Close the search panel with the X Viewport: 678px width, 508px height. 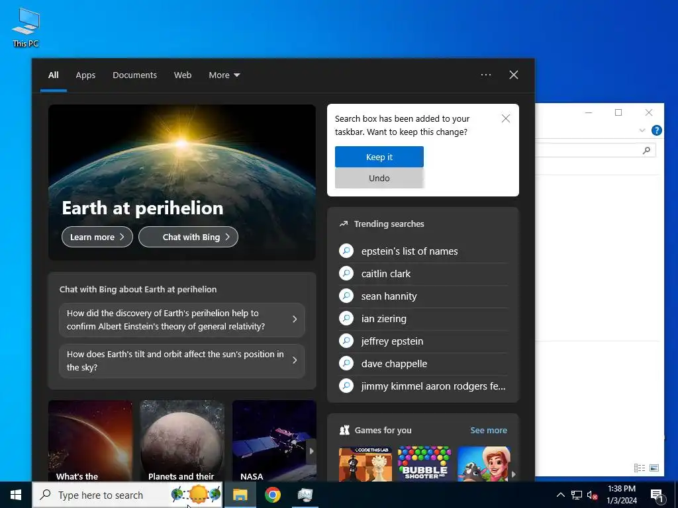[514, 75]
